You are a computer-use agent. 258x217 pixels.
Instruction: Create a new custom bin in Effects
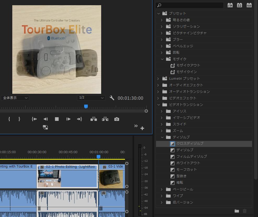point(237,211)
